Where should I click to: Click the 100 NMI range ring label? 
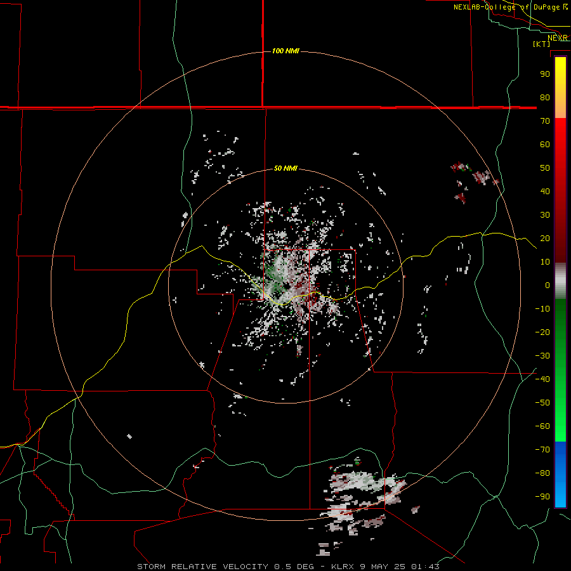(285, 51)
